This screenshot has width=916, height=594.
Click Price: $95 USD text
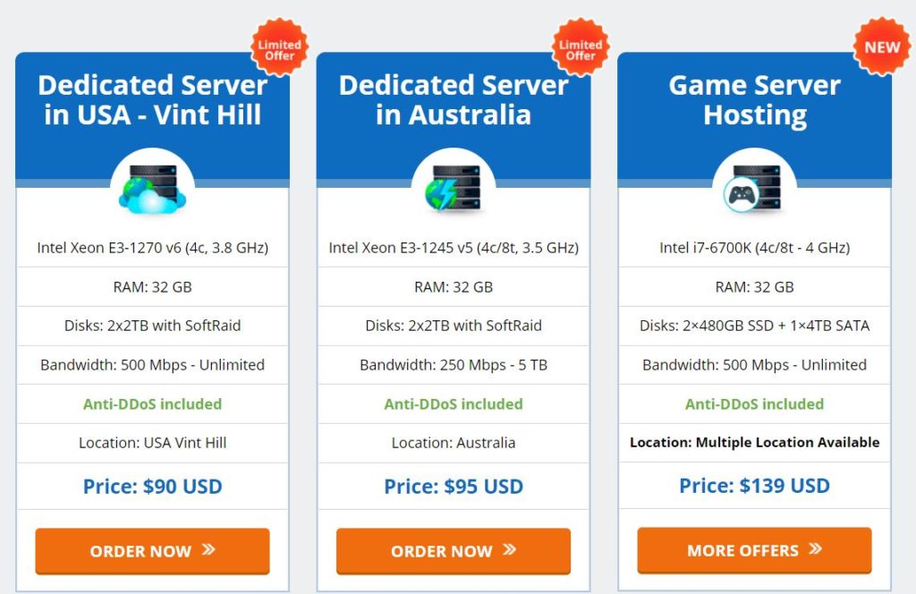pyautogui.click(x=454, y=486)
